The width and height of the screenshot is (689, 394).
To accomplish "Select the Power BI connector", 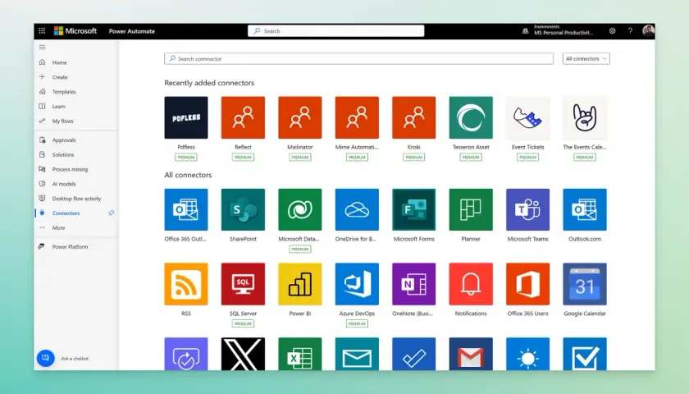I will [299, 284].
